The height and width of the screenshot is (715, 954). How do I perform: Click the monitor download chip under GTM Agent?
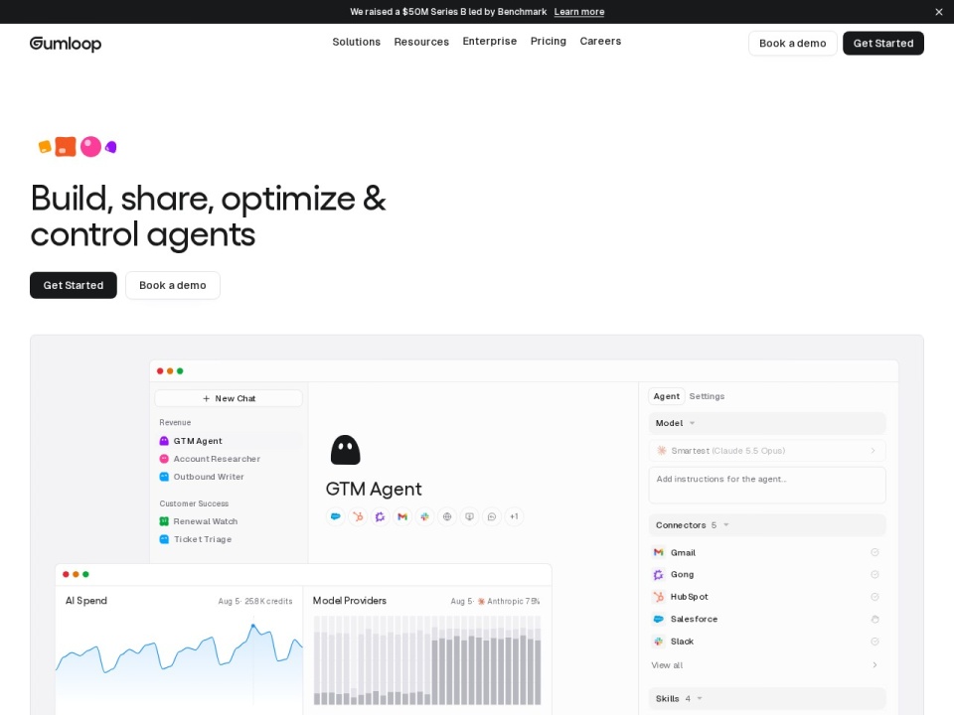[x=469, y=516]
